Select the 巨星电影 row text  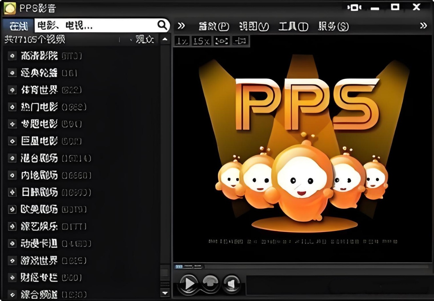click(39, 141)
